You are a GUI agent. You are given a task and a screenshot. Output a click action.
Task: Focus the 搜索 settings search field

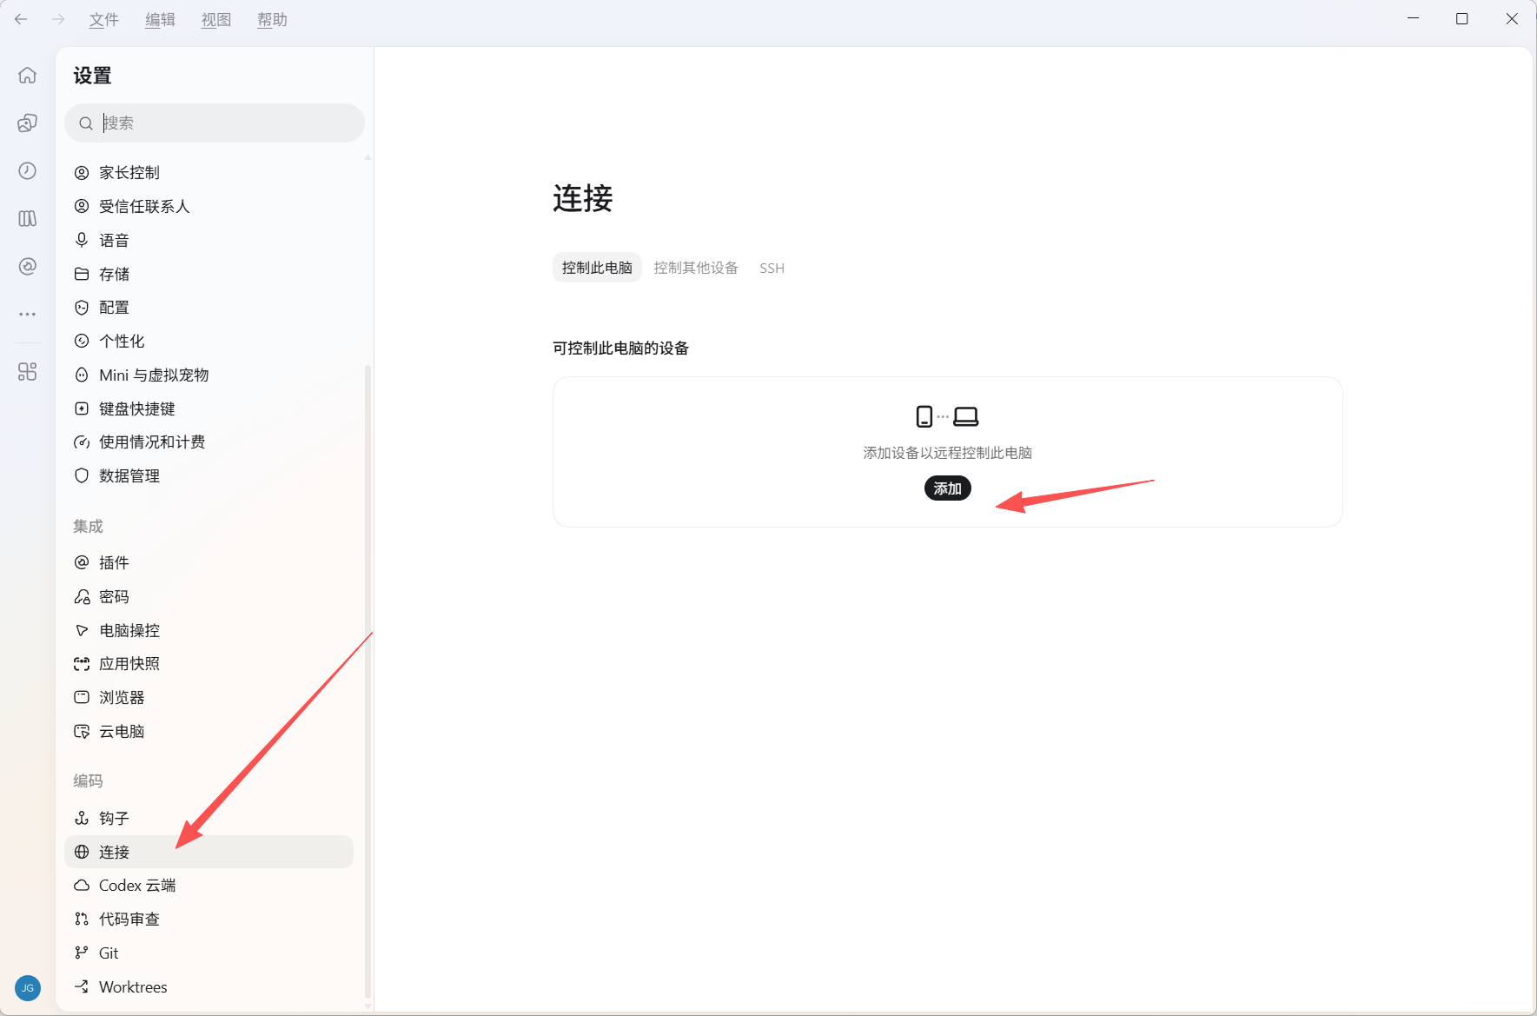click(215, 123)
